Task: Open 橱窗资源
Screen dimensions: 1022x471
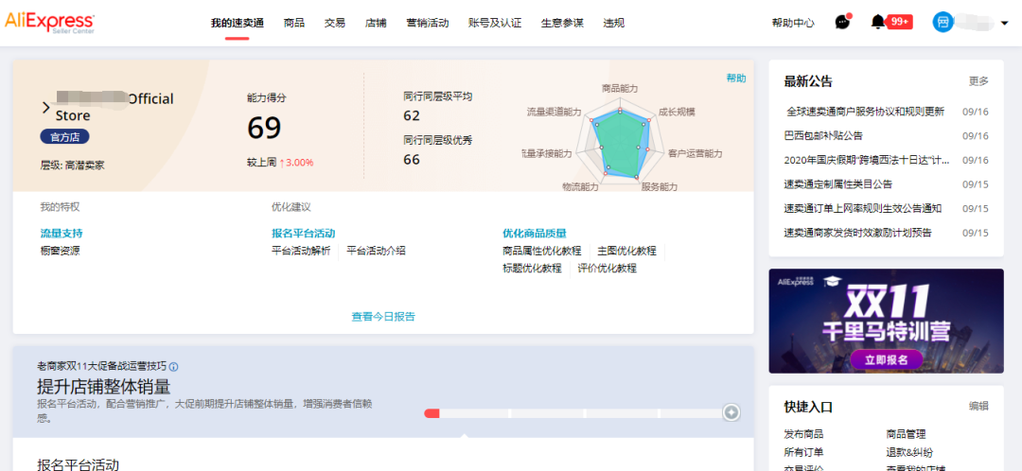Action: 60,251
